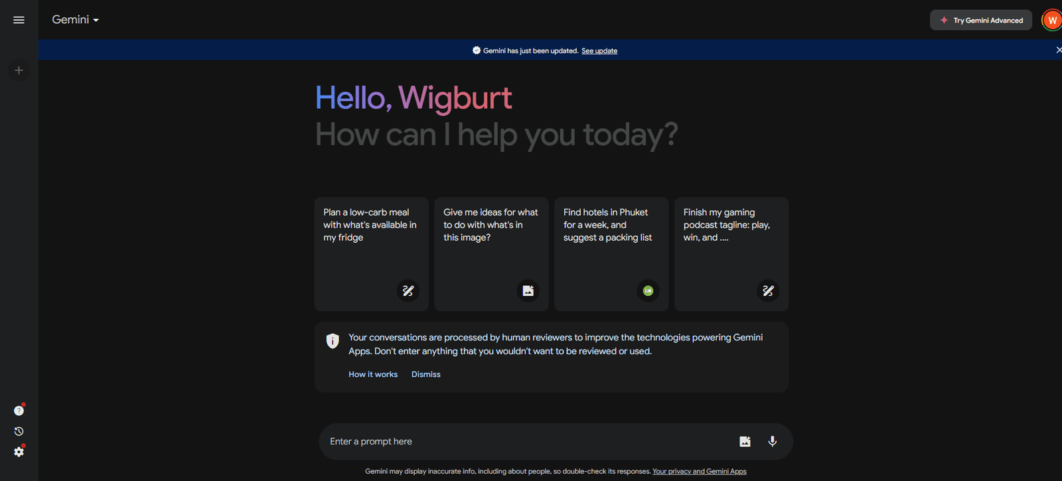
Task: Select the low-carb meal suggestion card
Action: 372,254
